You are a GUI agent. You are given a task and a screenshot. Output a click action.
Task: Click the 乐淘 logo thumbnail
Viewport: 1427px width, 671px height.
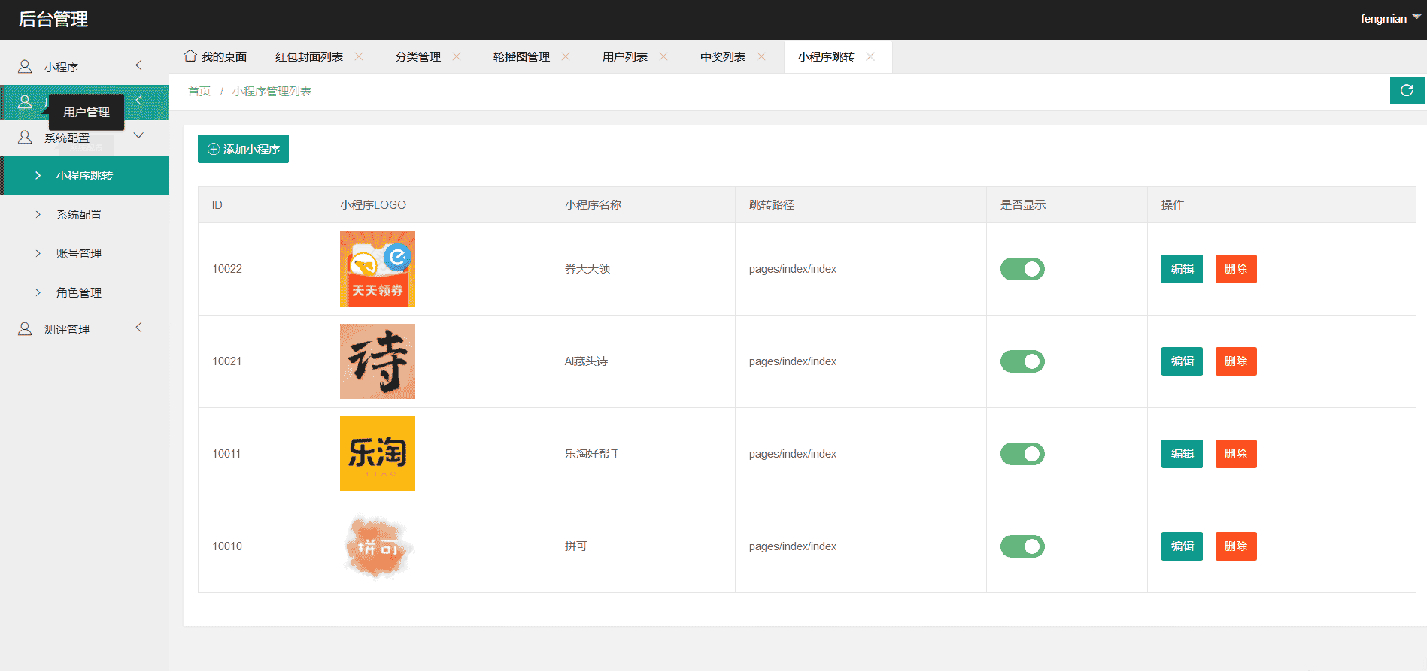pos(378,454)
